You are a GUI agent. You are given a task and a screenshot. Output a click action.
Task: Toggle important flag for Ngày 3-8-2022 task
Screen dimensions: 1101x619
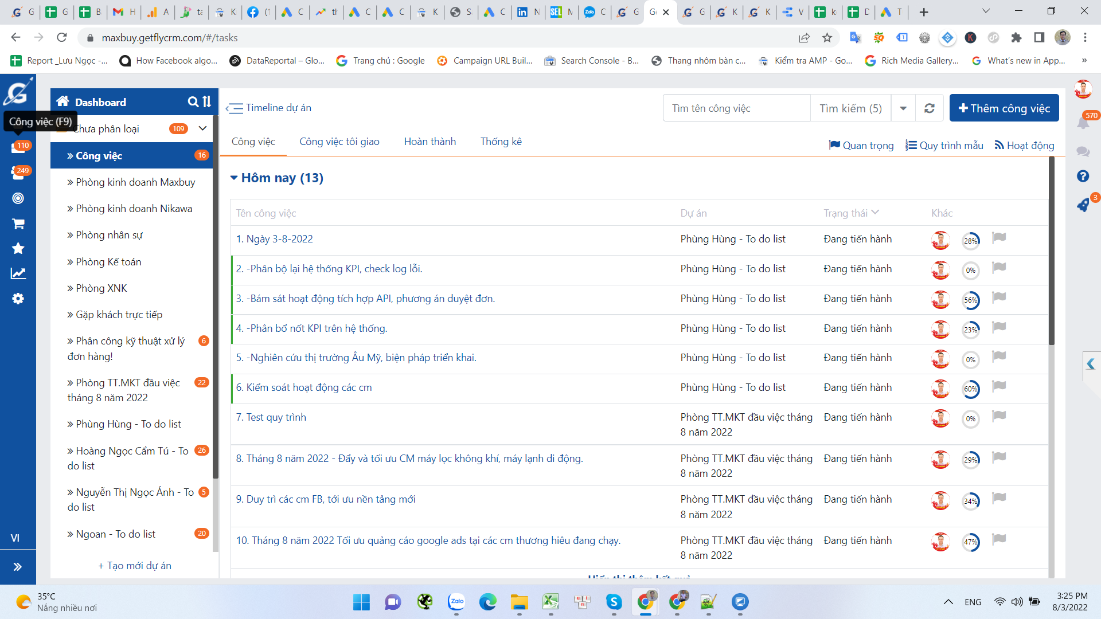pyautogui.click(x=999, y=238)
